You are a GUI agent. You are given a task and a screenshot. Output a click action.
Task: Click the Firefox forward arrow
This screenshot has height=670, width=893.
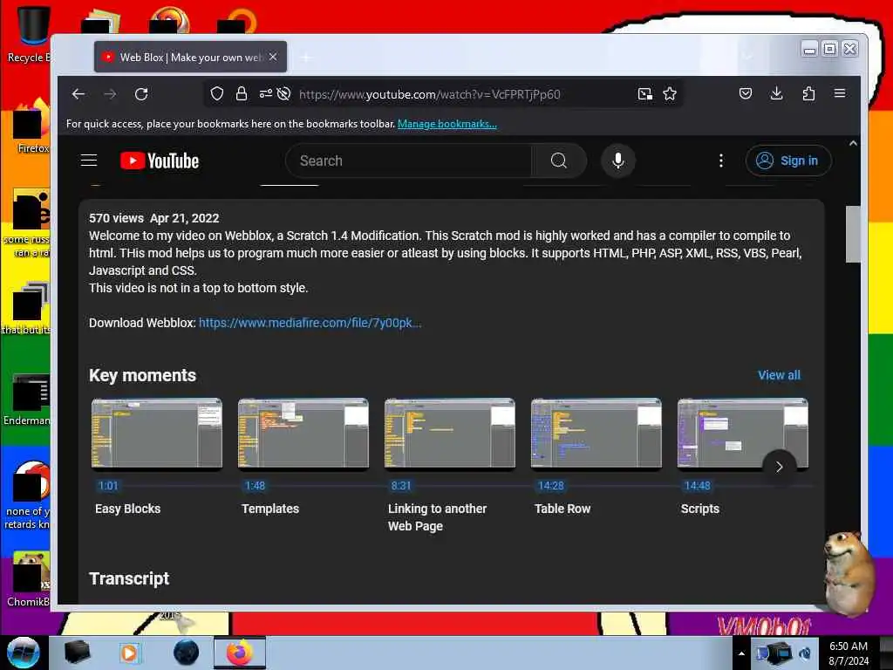111,94
